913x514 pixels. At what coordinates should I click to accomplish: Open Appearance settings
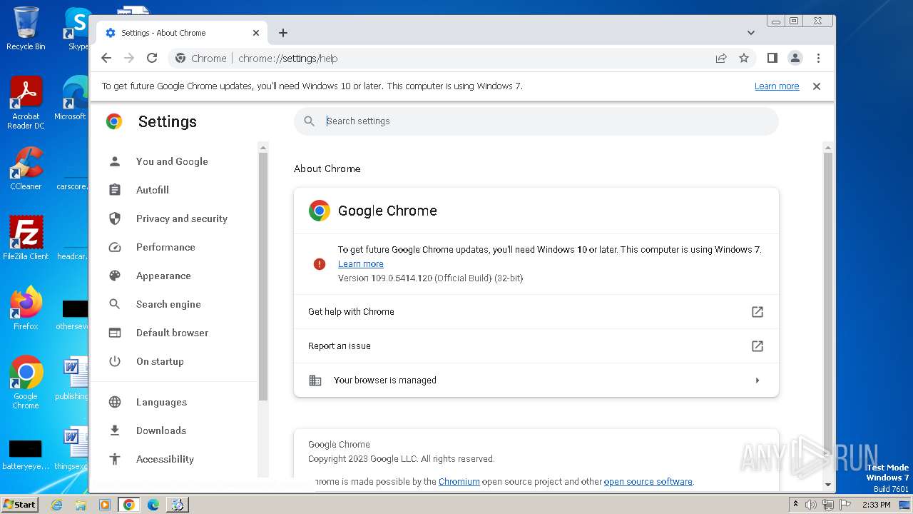coord(163,276)
